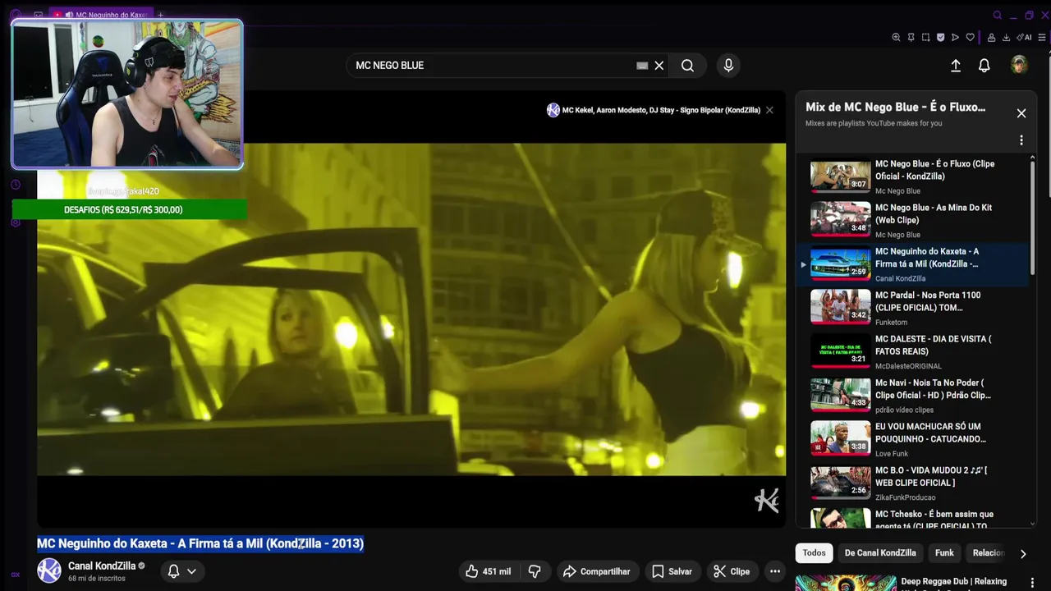This screenshot has width=1051, height=591.
Task: Play MC Nego Blue - As Mina Do Kit
Action: pos(911,220)
